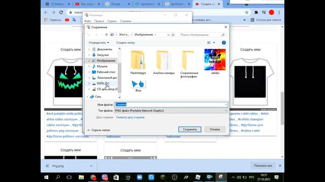Open the Правка menu in Ножницы

click(99, 21)
